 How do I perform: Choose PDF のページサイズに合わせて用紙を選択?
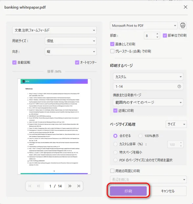(115, 160)
